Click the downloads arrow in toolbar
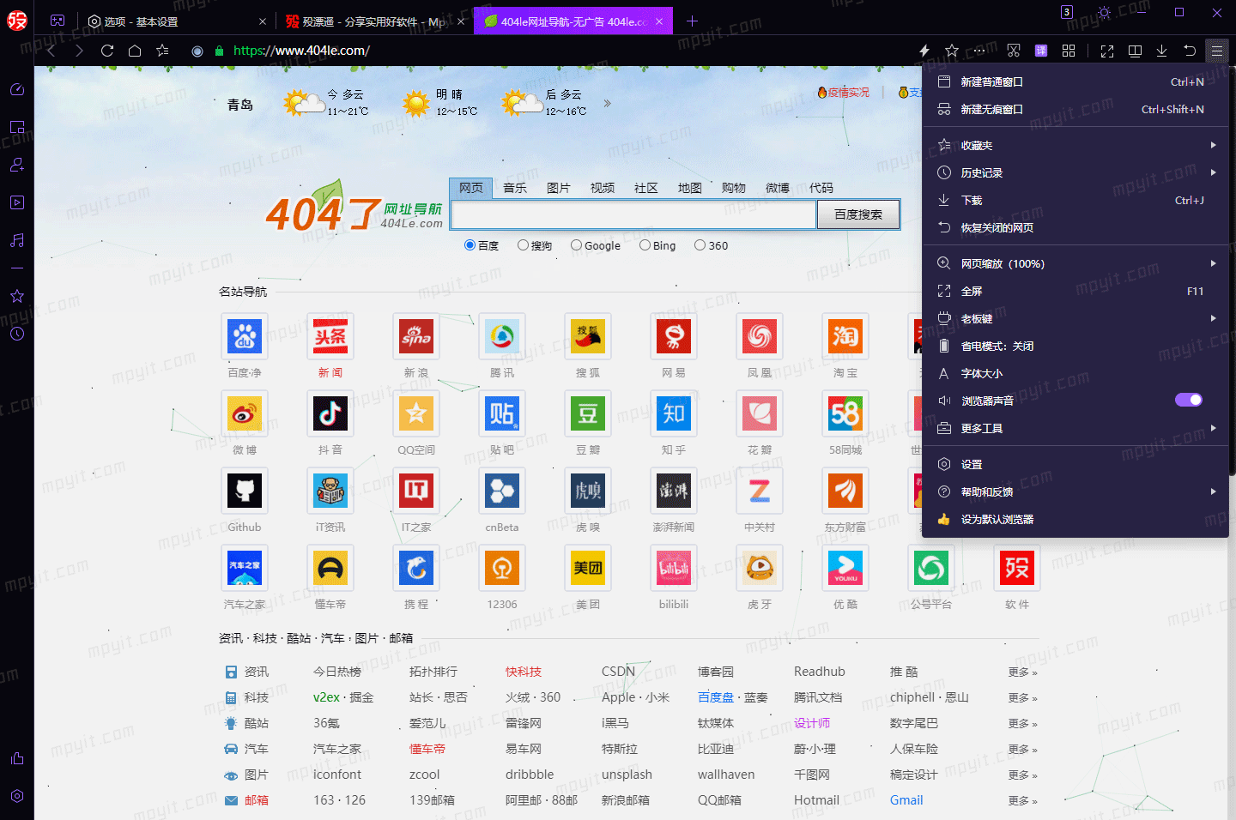This screenshot has width=1236, height=820. point(1161,51)
